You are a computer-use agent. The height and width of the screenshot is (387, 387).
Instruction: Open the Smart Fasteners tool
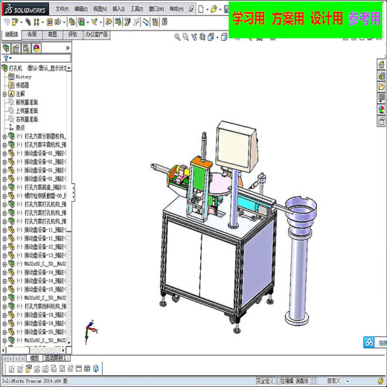[49, 22]
